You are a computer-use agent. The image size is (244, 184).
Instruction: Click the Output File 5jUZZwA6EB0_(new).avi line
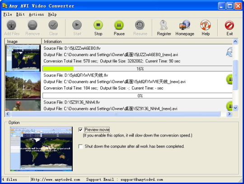pyautogui.click(x=111, y=55)
